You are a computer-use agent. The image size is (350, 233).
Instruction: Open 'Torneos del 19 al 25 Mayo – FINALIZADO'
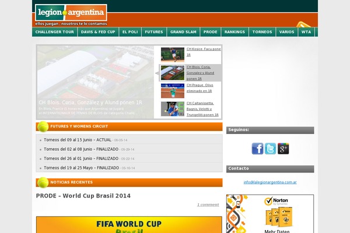[81, 168]
